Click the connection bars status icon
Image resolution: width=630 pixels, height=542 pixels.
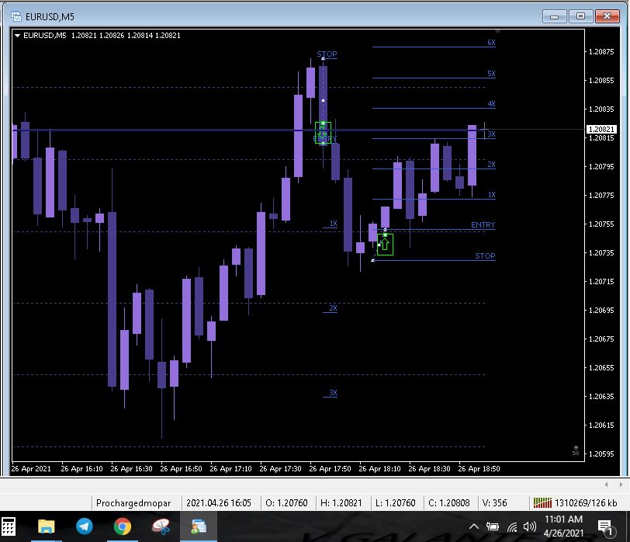(x=542, y=502)
